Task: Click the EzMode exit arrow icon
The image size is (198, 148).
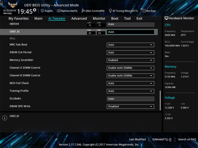Action: (x=169, y=140)
